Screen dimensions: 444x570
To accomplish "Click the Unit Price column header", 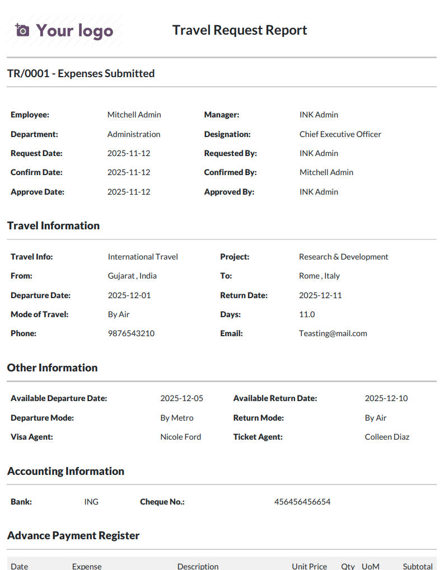I will [x=309, y=566].
